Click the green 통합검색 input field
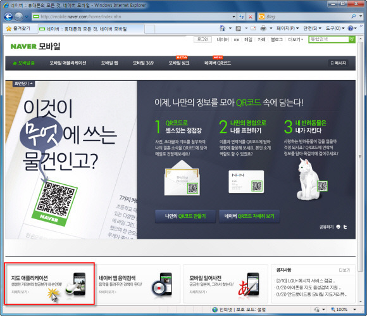Viewport: 367px width, 316px height. pos(328,39)
